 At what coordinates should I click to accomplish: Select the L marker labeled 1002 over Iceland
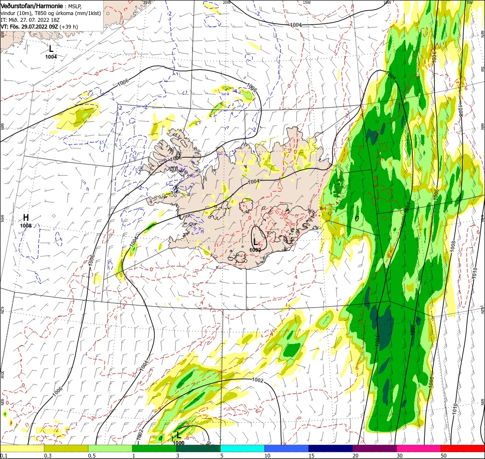click(x=255, y=242)
